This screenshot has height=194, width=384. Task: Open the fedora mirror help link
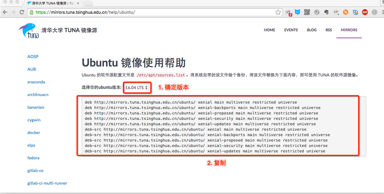(x=33, y=158)
